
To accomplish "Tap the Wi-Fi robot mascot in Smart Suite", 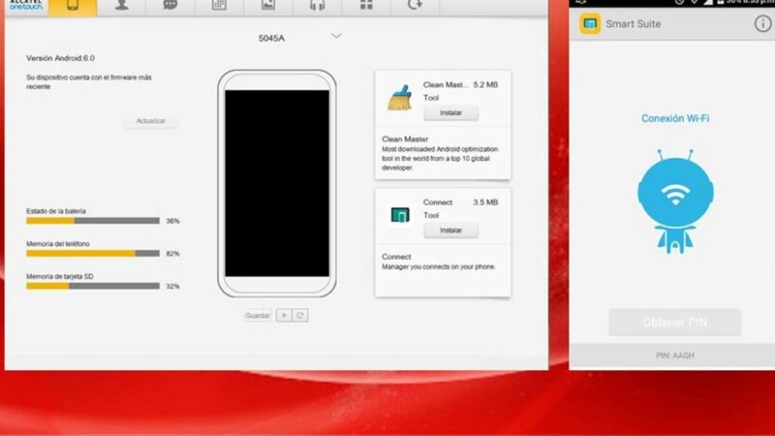I will tap(675, 202).
